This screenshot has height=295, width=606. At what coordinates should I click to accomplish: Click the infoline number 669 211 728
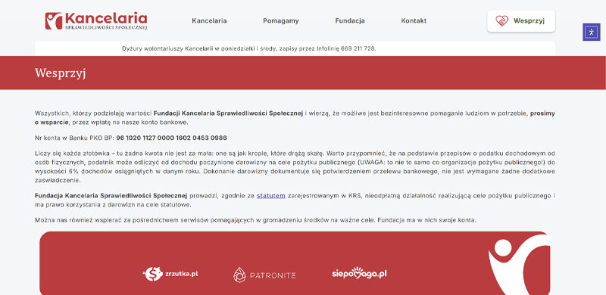pyautogui.click(x=358, y=48)
